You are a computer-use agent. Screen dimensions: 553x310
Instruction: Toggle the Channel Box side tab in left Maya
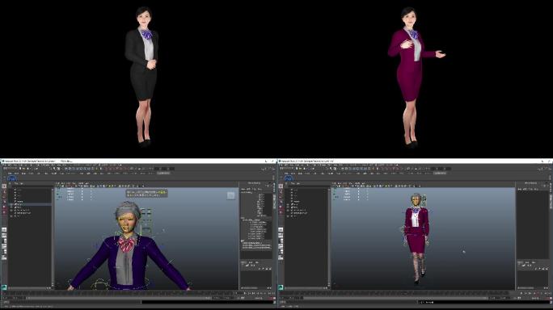(x=275, y=202)
